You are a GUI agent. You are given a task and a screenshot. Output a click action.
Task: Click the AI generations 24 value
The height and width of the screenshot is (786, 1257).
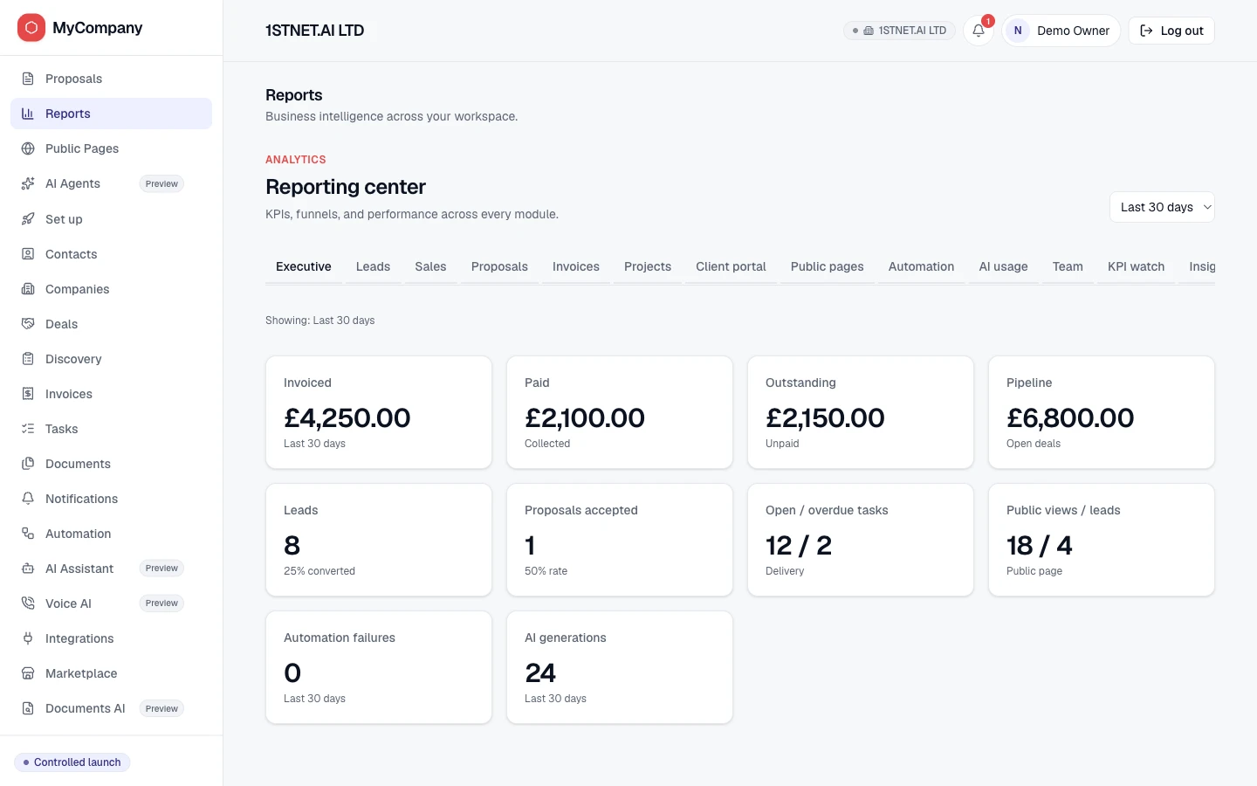coord(540,673)
